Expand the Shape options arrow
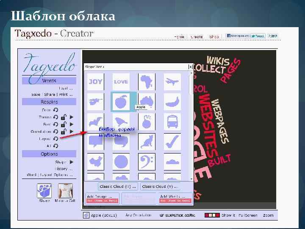The image size is (305, 229). point(72,162)
